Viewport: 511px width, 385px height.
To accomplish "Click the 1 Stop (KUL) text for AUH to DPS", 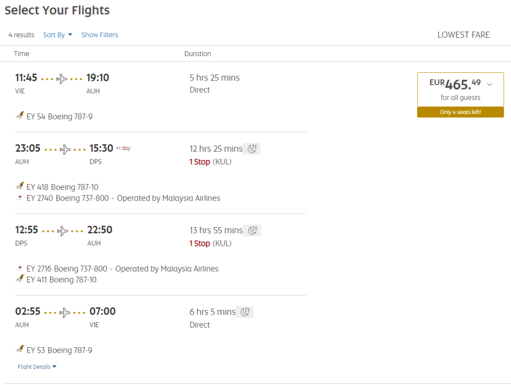I will (211, 162).
